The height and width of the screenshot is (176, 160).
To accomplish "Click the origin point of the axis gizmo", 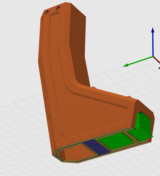I will [x=153, y=57].
